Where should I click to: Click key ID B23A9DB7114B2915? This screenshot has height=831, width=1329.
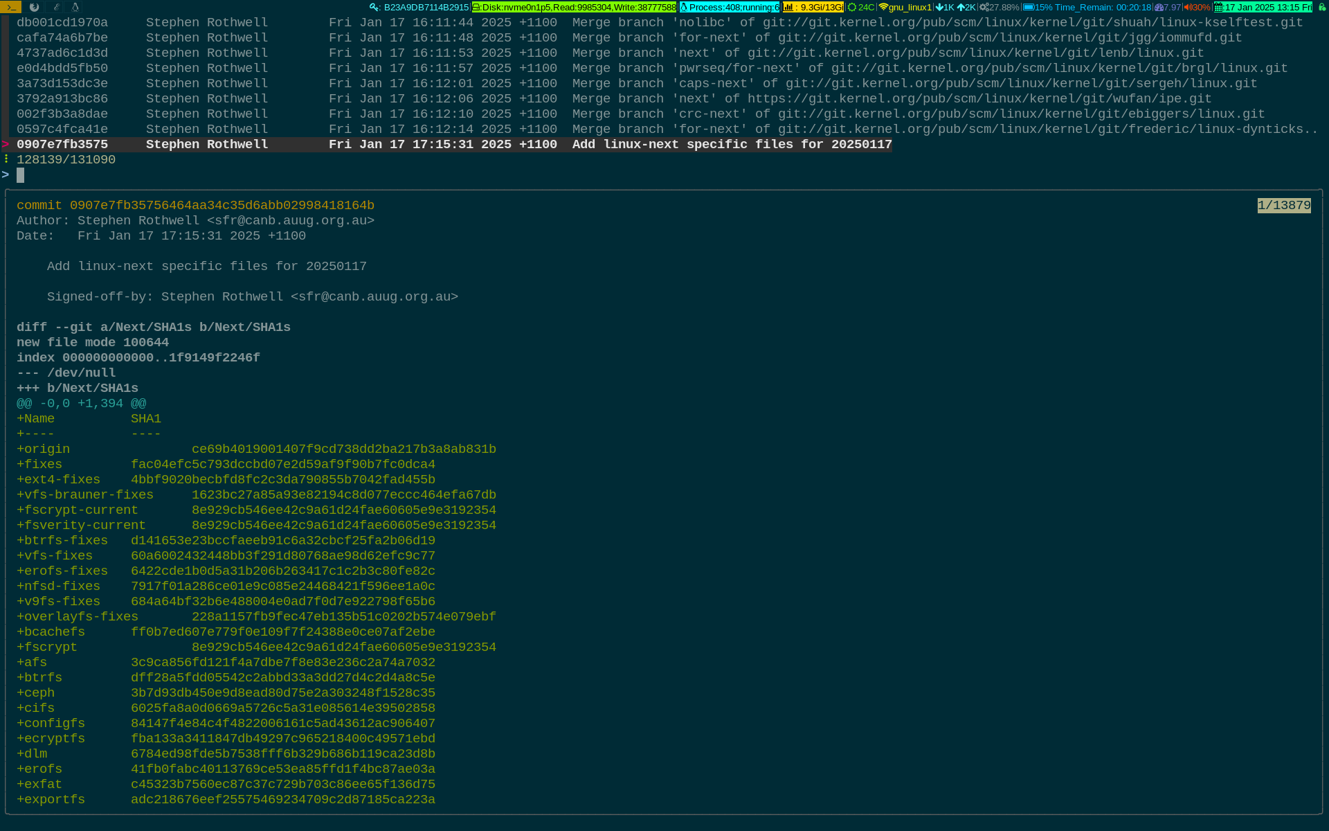[x=426, y=7]
